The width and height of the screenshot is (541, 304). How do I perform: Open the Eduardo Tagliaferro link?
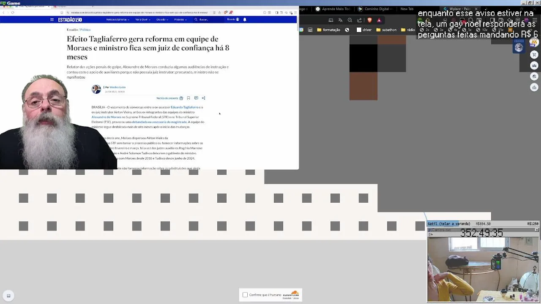[184, 107]
